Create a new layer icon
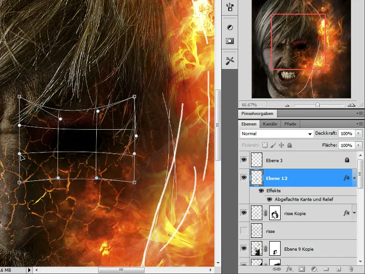 pos(339,269)
